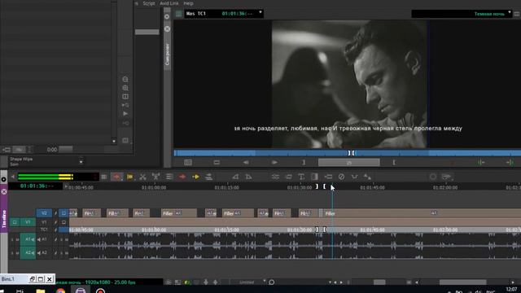Click the small circle icon on timeline bottom bar
Viewport: 521px width, 293px height.
pyautogui.click(x=271, y=282)
